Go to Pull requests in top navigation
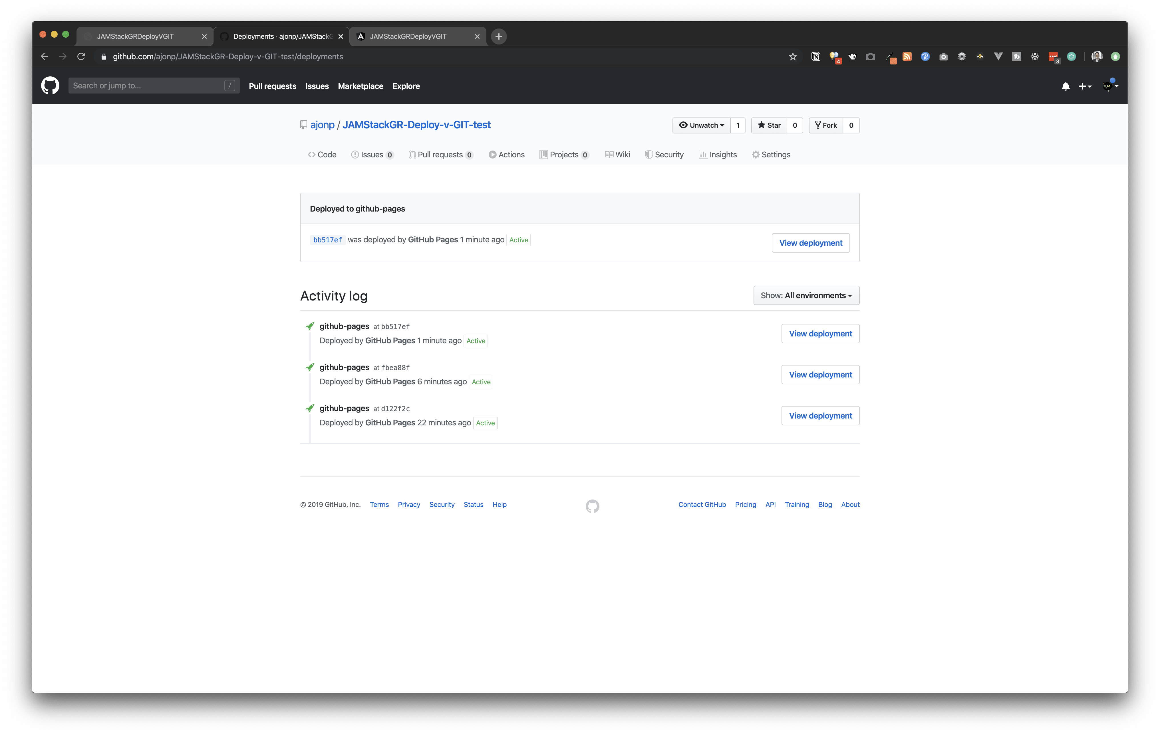 272,86
